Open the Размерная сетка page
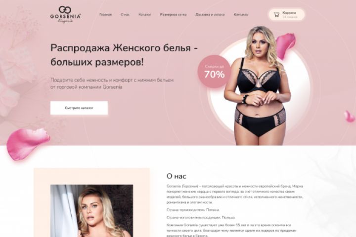This screenshot has height=237, width=356. 173,14
